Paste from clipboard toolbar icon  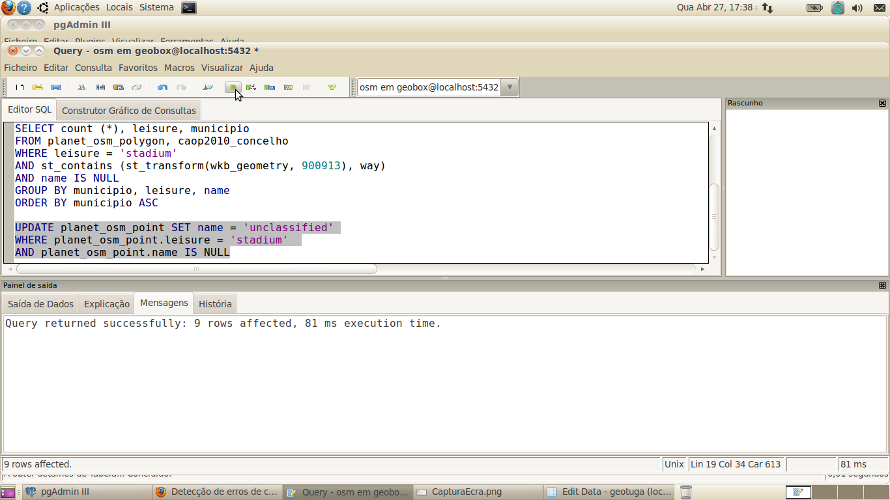(x=119, y=87)
